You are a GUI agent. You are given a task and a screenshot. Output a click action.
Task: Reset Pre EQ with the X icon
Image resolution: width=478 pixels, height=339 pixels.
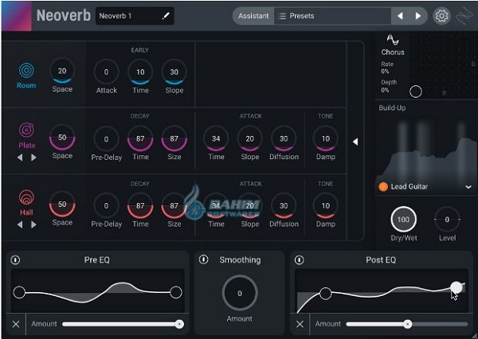[x=16, y=324]
